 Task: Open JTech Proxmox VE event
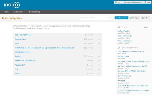click(124, 76)
